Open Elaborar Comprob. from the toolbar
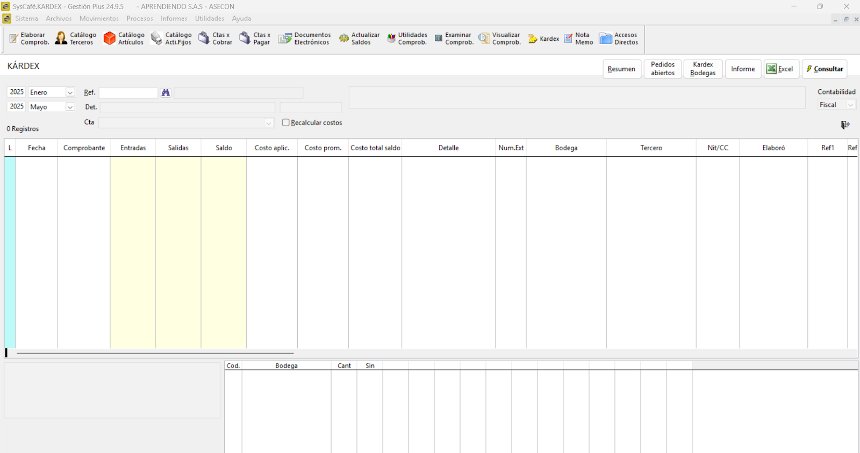The width and height of the screenshot is (860, 453). tap(29, 39)
